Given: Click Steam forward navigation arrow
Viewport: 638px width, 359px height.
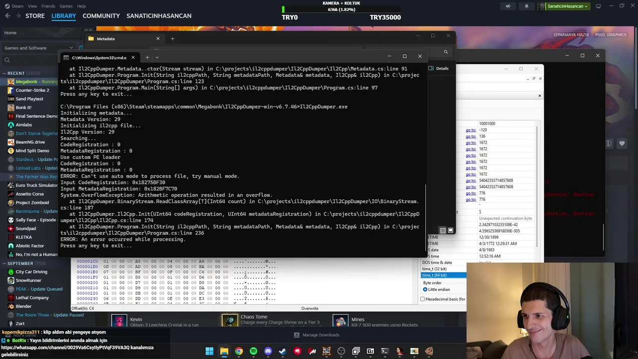Looking at the screenshot, I should [x=18, y=16].
